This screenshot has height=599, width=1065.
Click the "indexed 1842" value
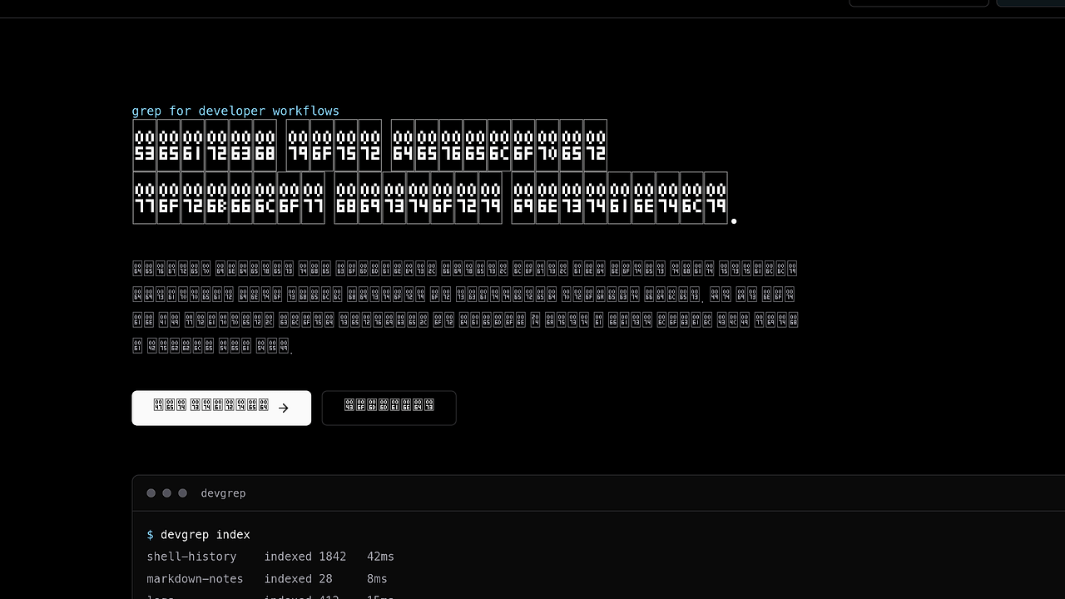click(x=305, y=557)
